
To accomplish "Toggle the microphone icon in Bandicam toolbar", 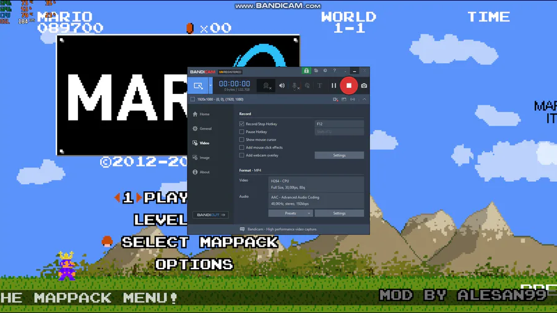I will point(295,85).
